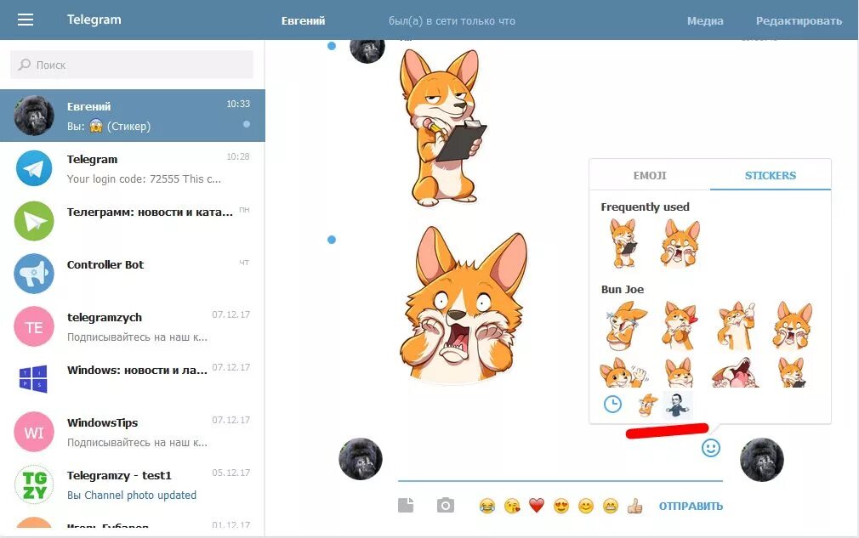Click the ОТПРАВИТЬ send button
Screen dimensions: 859x538
click(x=691, y=506)
